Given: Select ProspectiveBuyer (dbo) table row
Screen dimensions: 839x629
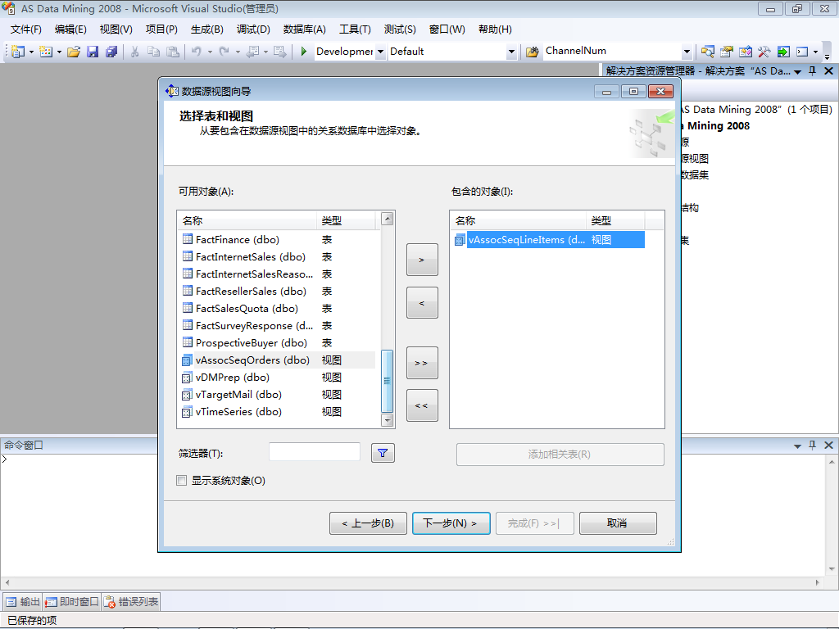Looking at the screenshot, I should coord(277,343).
